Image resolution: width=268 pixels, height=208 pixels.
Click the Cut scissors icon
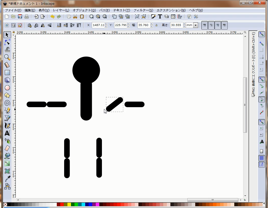[x=75, y=17]
